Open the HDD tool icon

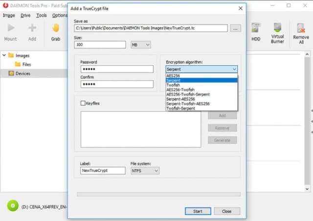tap(256, 28)
